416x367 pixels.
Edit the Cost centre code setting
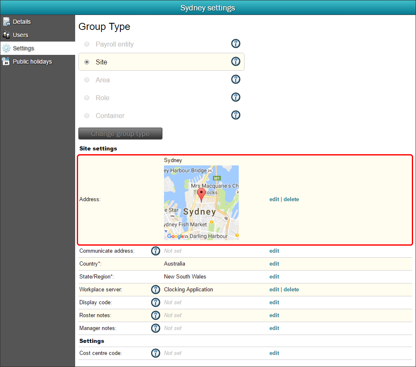click(274, 353)
